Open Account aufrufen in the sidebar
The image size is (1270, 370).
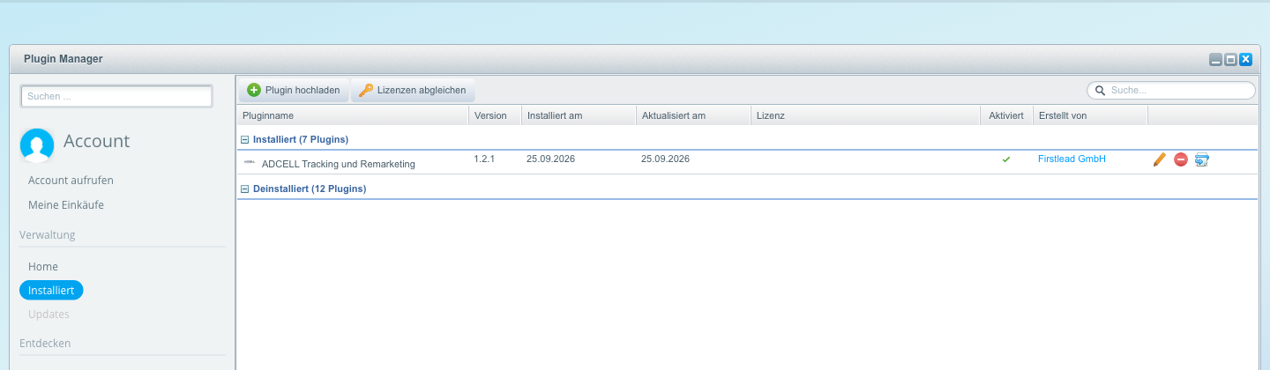point(71,180)
